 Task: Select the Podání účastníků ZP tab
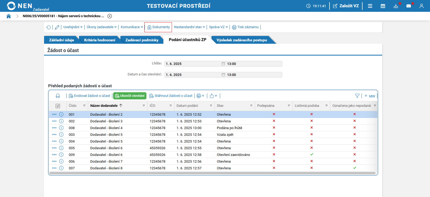188,40
